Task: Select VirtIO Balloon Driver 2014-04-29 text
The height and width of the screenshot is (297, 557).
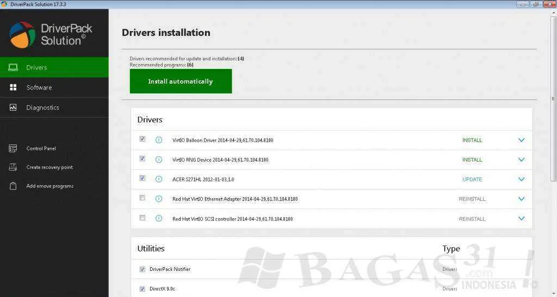Action: (222, 140)
